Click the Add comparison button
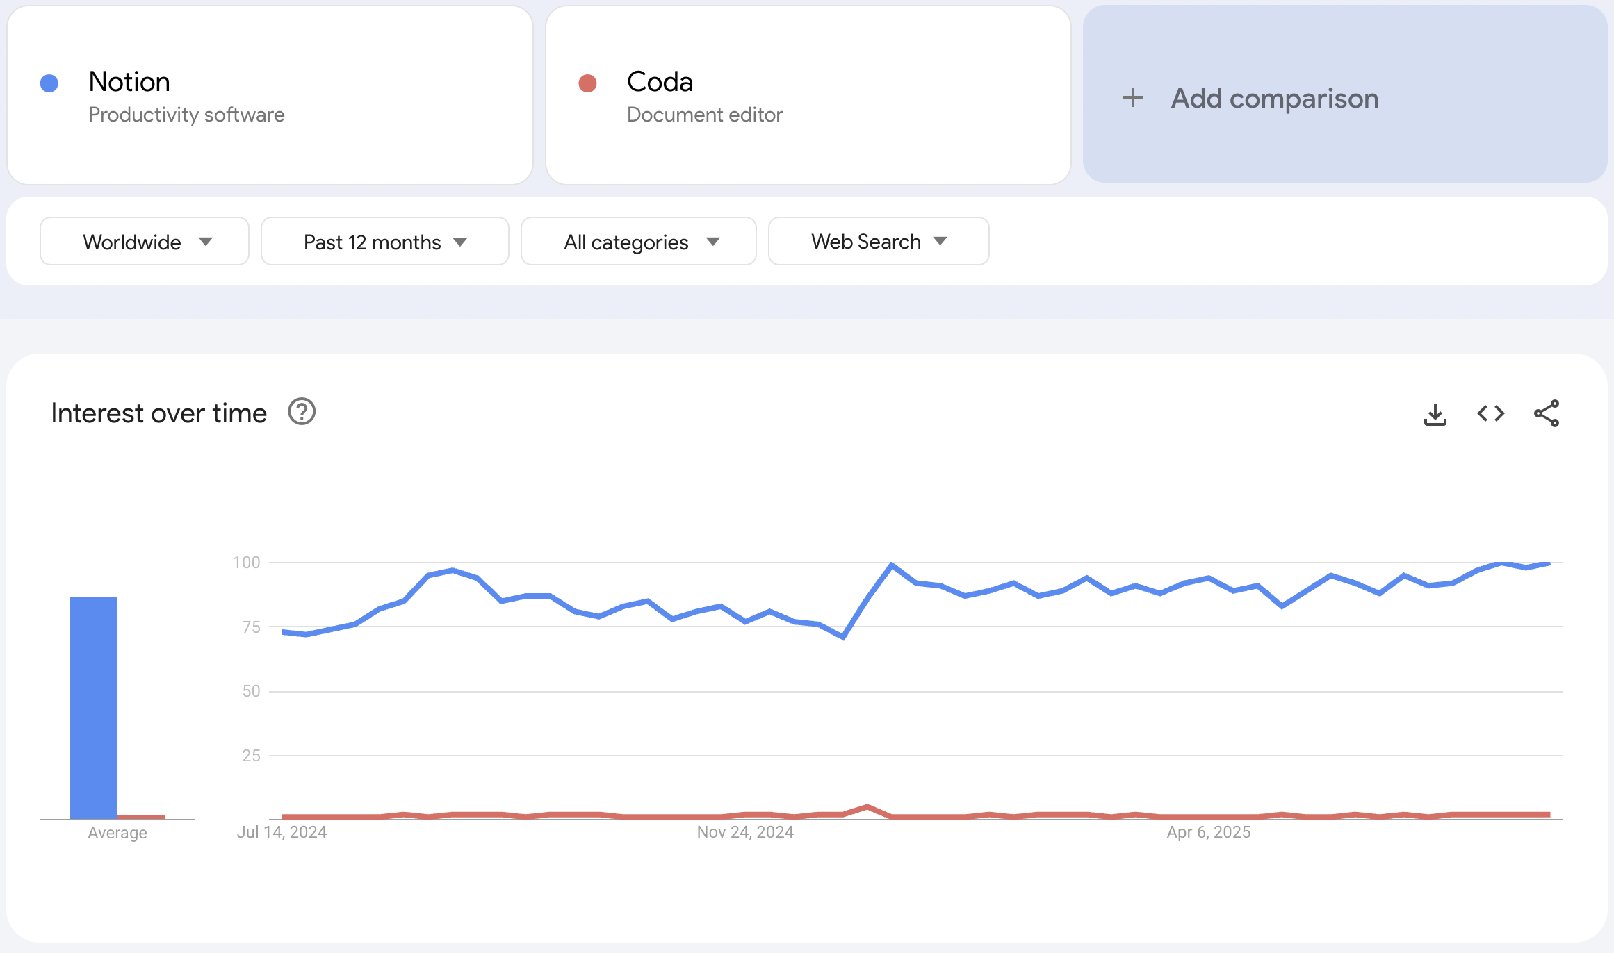Image resolution: width=1614 pixels, height=953 pixels. (1345, 94)
